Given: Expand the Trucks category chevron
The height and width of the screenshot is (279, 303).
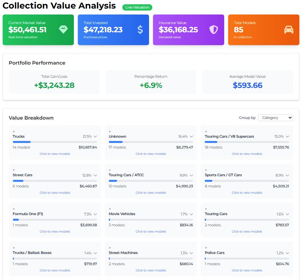Looking at the screenshot, I should (x=95, y=136).
